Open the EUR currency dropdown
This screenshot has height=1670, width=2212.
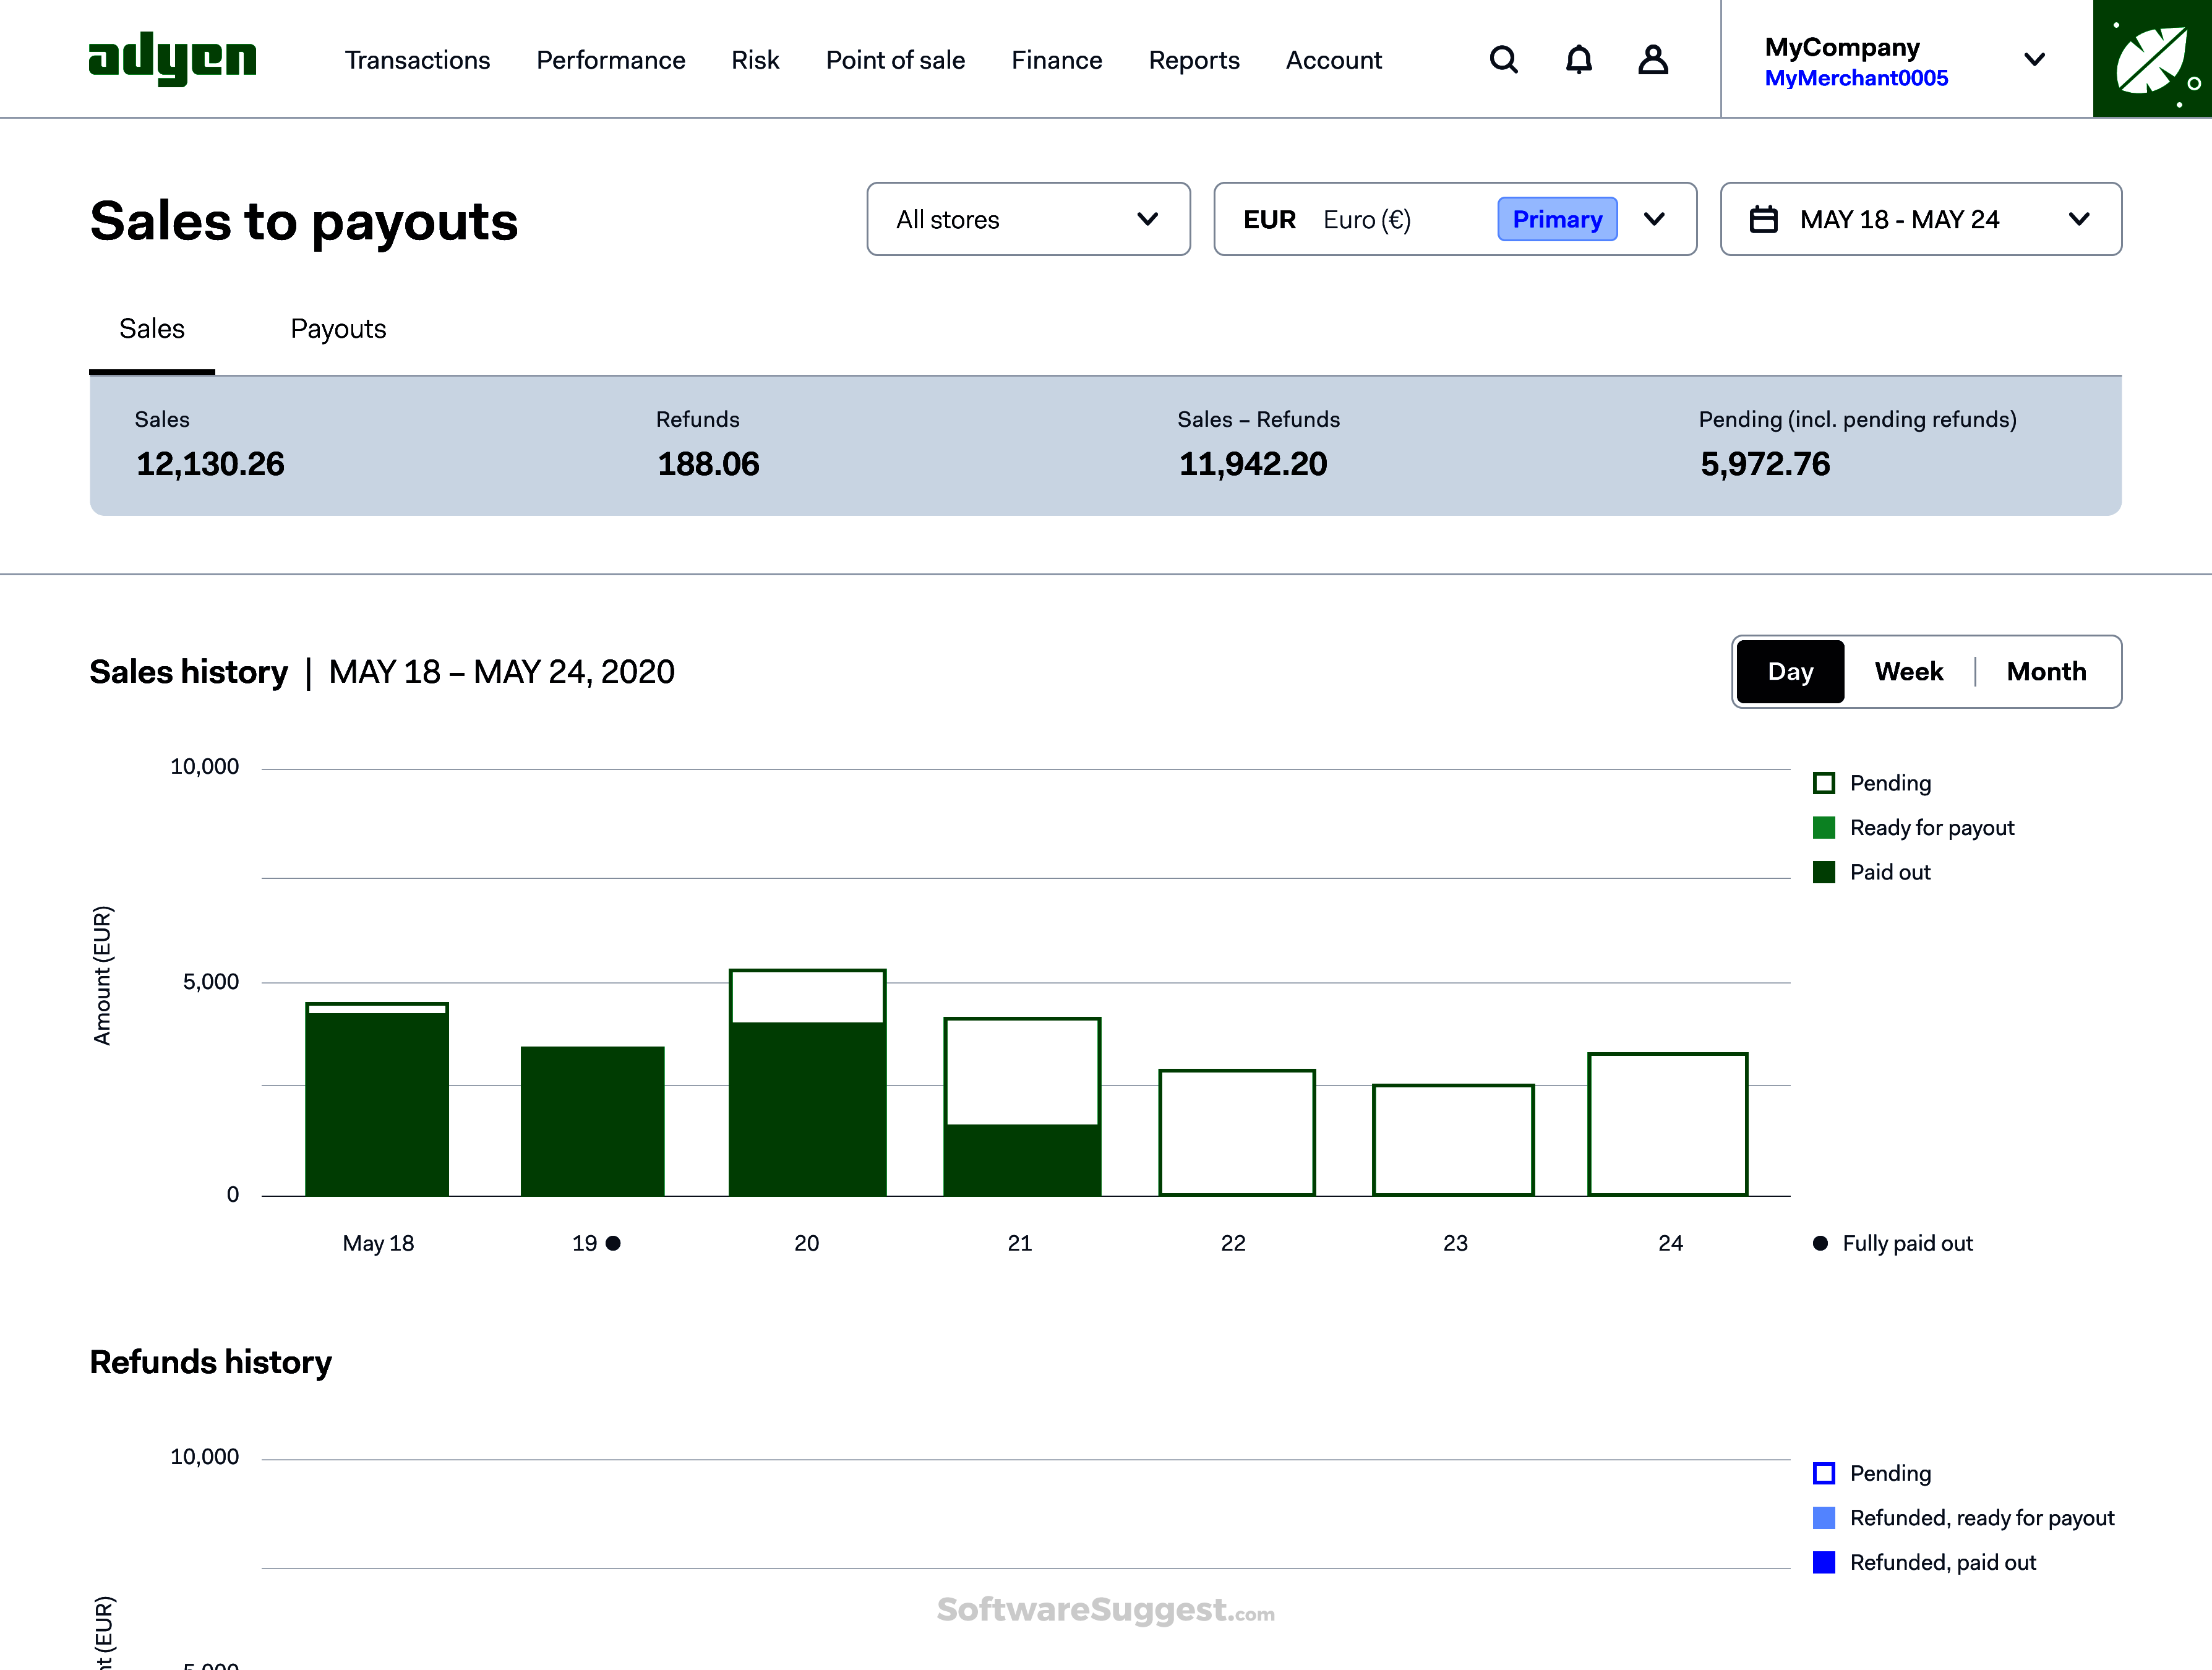pos(1655,219)
